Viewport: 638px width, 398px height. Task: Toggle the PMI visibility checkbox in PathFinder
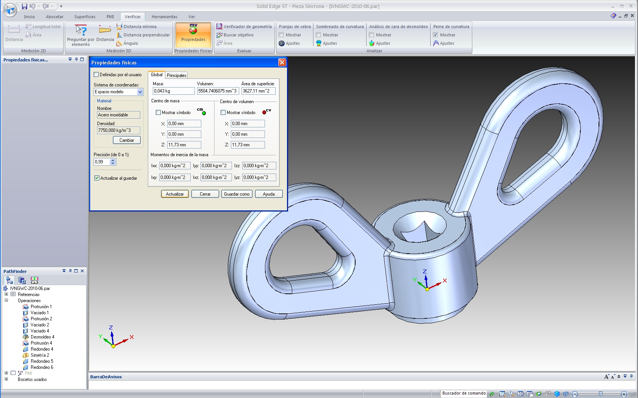pyautogui.click(x=13, y=373)
